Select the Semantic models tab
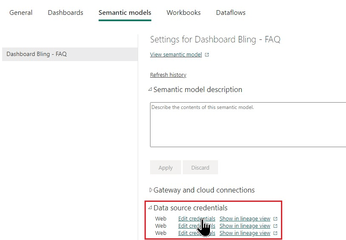This screenshot has height=240, width=346. pos(125,13)
